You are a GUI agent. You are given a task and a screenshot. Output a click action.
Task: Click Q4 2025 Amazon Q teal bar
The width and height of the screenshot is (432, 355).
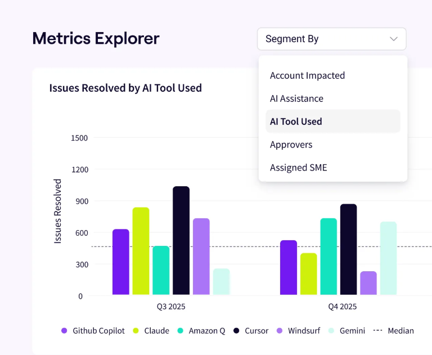tap(328, 257)
